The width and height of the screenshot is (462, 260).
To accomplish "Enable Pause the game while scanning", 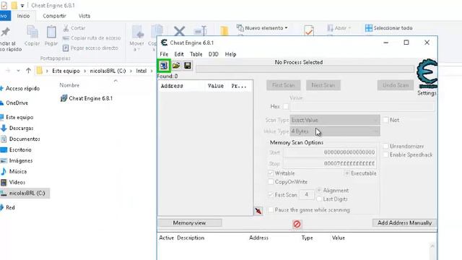I will [271, 210].
